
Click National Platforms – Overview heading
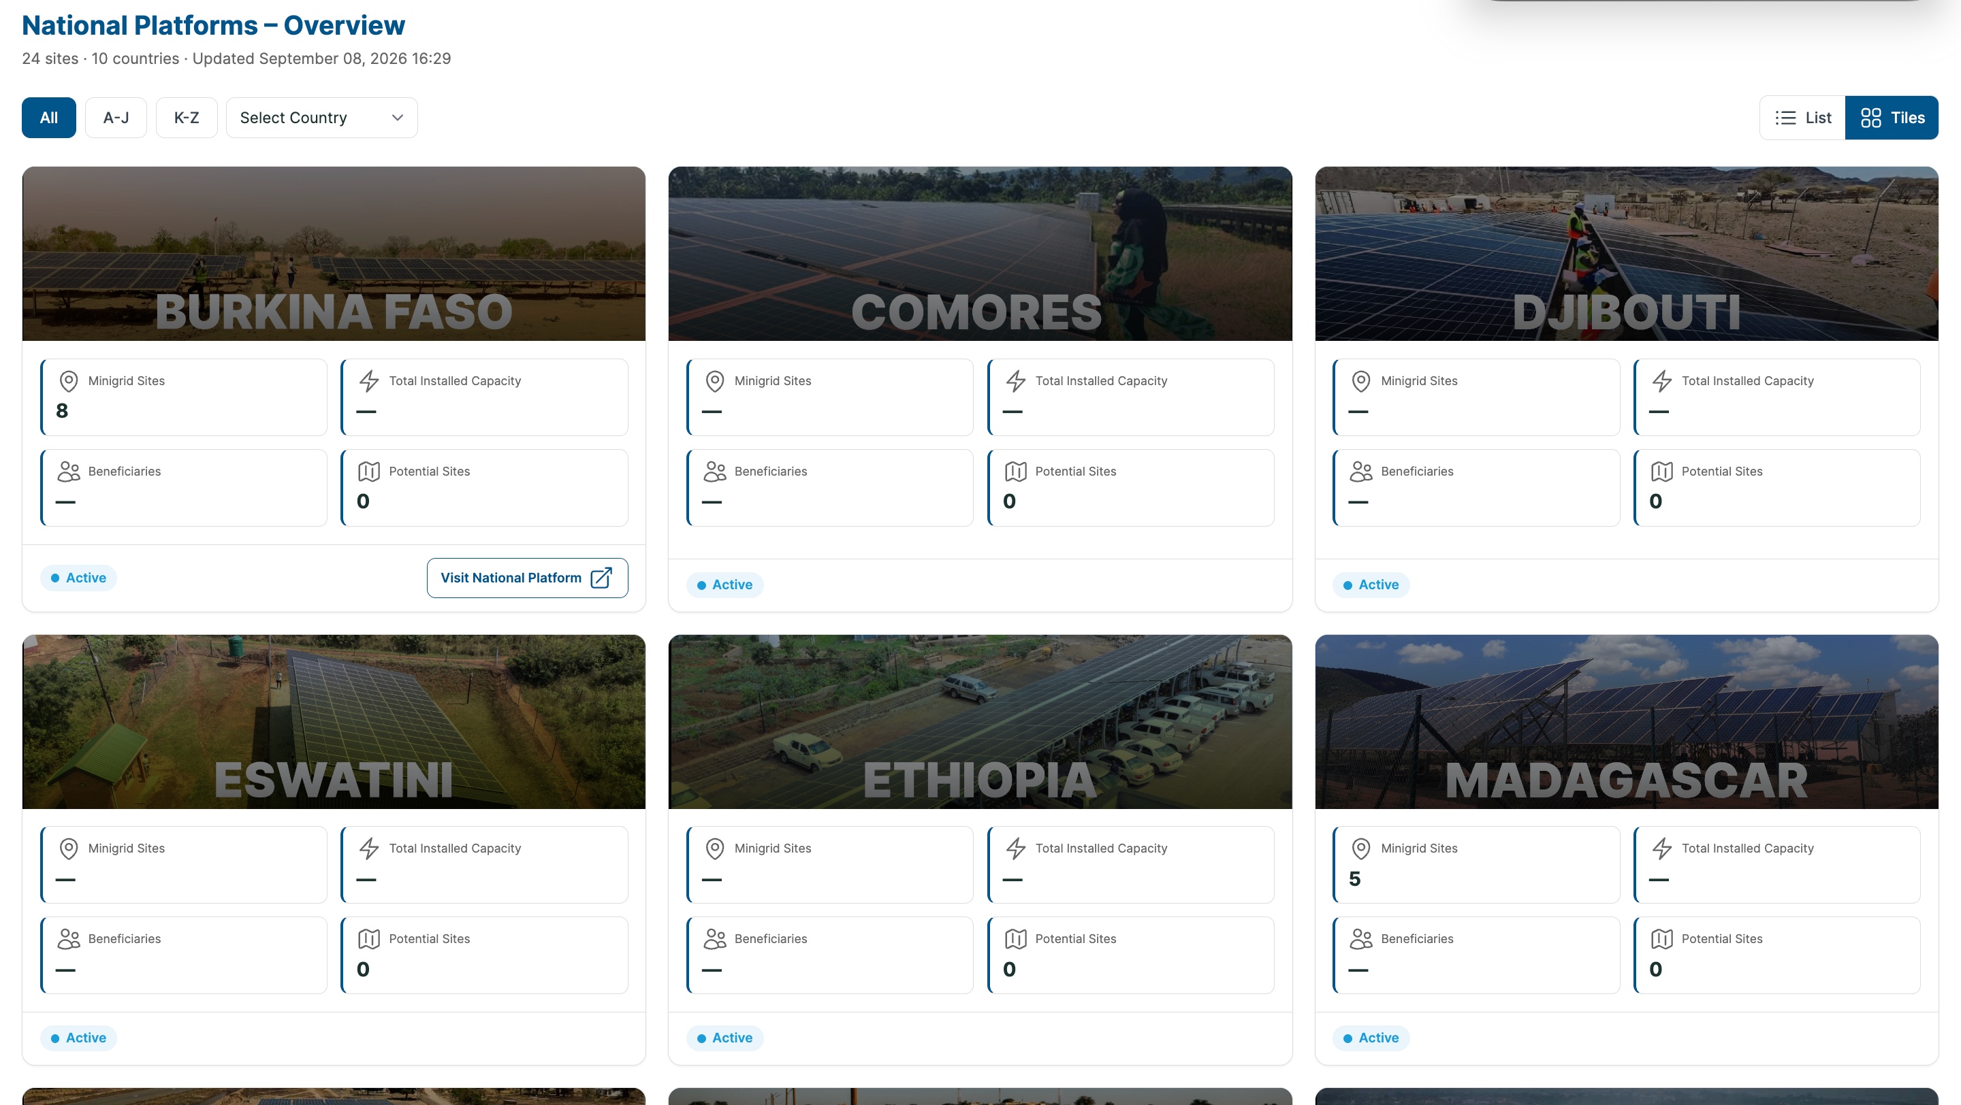[x=214, y=25]
